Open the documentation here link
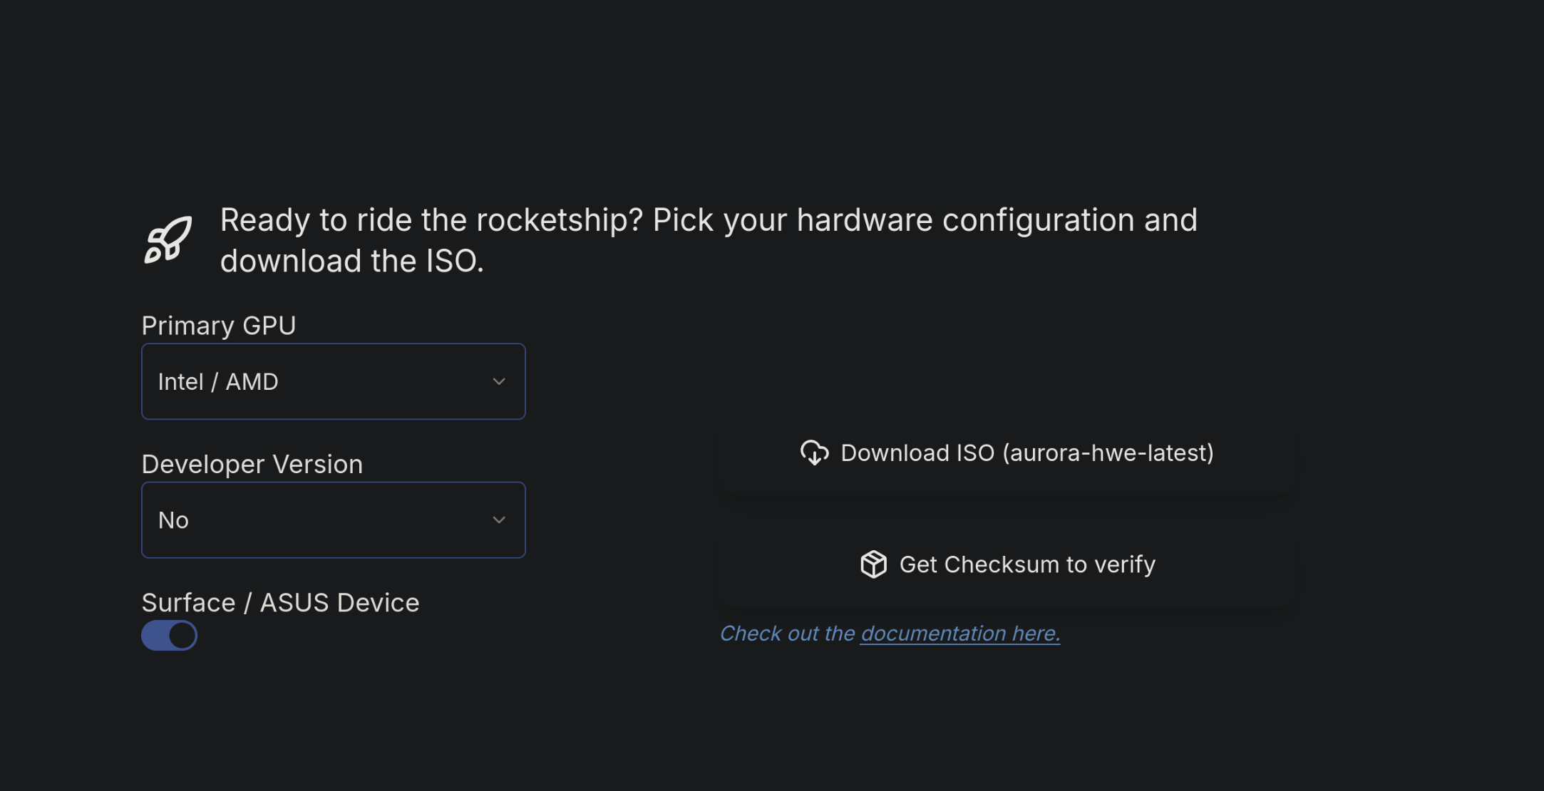This screenshot has height=791, width=1544. (x=960, y=634)
